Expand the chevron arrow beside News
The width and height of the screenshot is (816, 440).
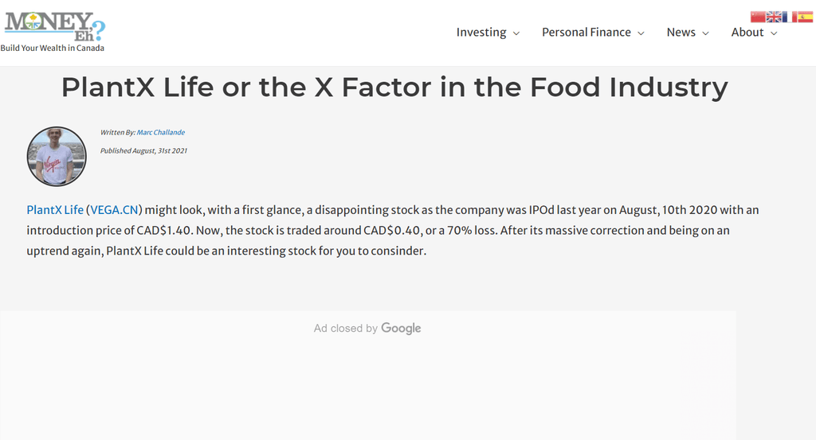pos(705,33)
